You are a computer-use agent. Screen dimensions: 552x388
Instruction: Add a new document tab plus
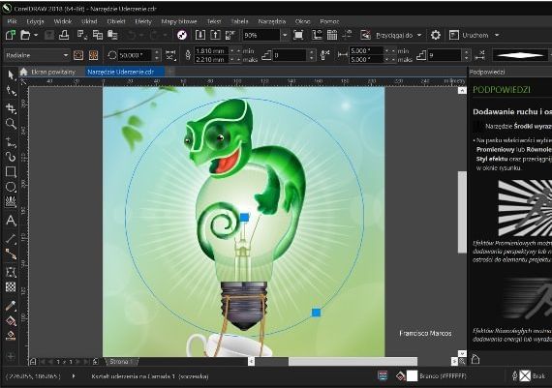(170, 72)
